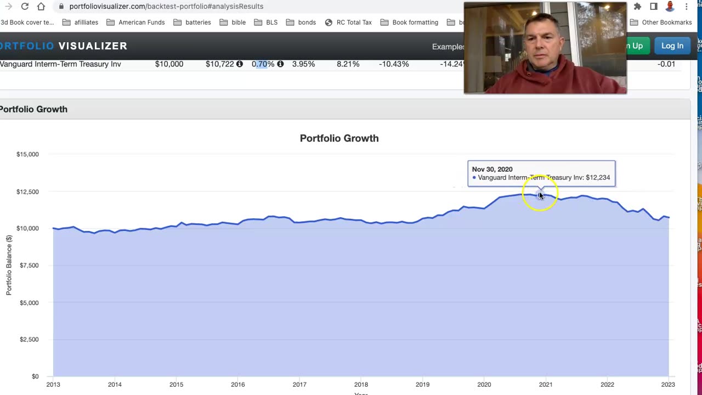Click the forward navigation arrow
Image resolution: width=702 pixels, height=395 pixels.
coord(8,7)
